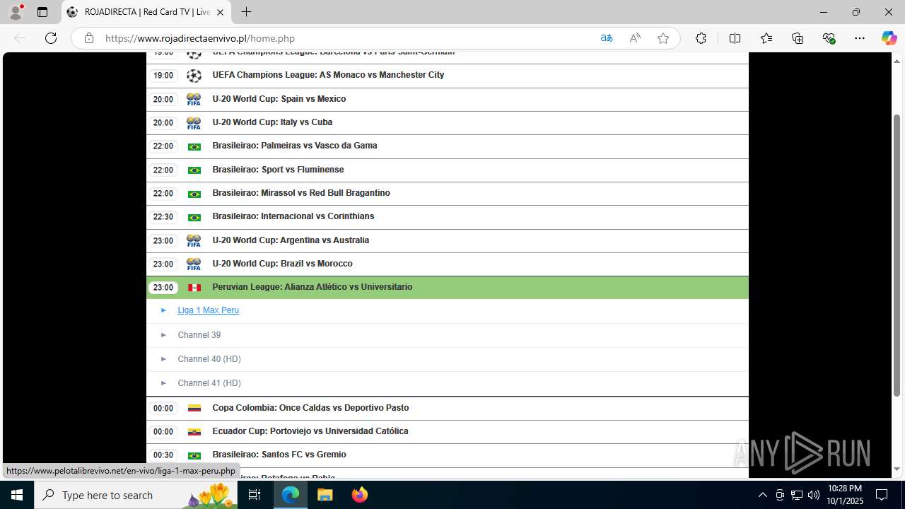The image size is (905, 509).
Task: Click play arrow beside Liga 1 Max Peru
Action: [163, 310]
